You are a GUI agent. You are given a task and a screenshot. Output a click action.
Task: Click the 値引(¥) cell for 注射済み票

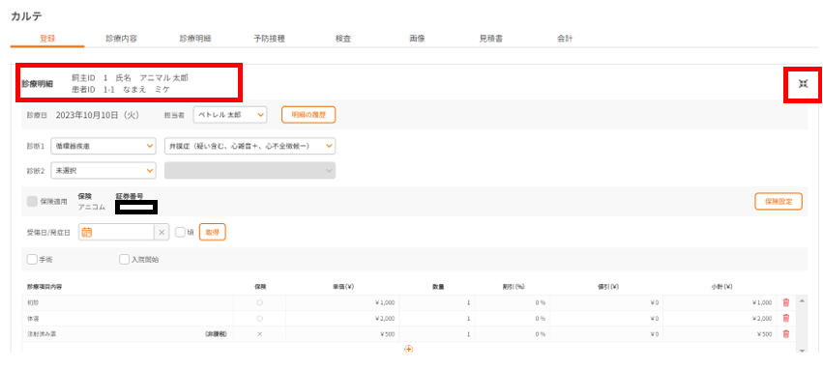pos(606,334)
